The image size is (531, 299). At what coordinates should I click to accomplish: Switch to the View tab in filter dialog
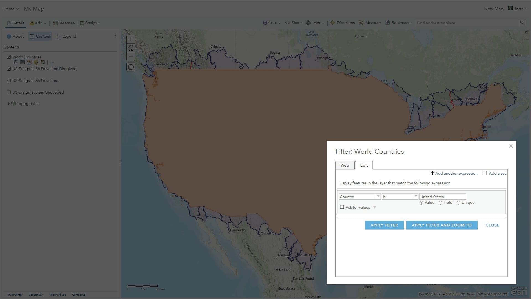pos(345,165)
